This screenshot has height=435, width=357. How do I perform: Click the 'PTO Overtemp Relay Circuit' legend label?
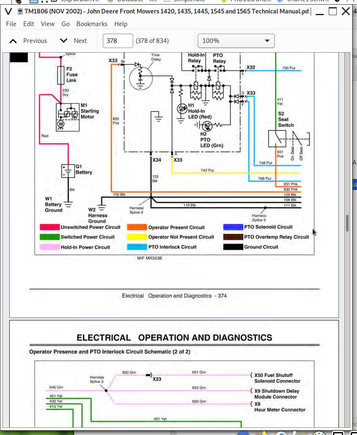tap(276, 237)
